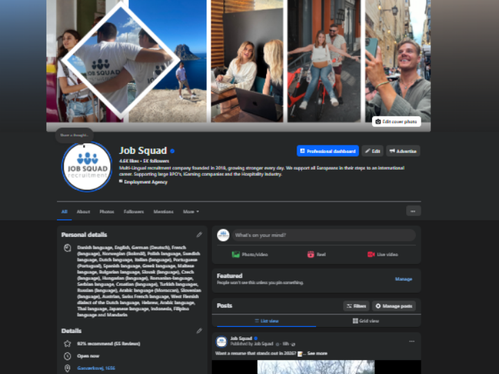Click the Live video camera icon
The height and width of the screenshot is (374, 499).
[x=371, y=254]
